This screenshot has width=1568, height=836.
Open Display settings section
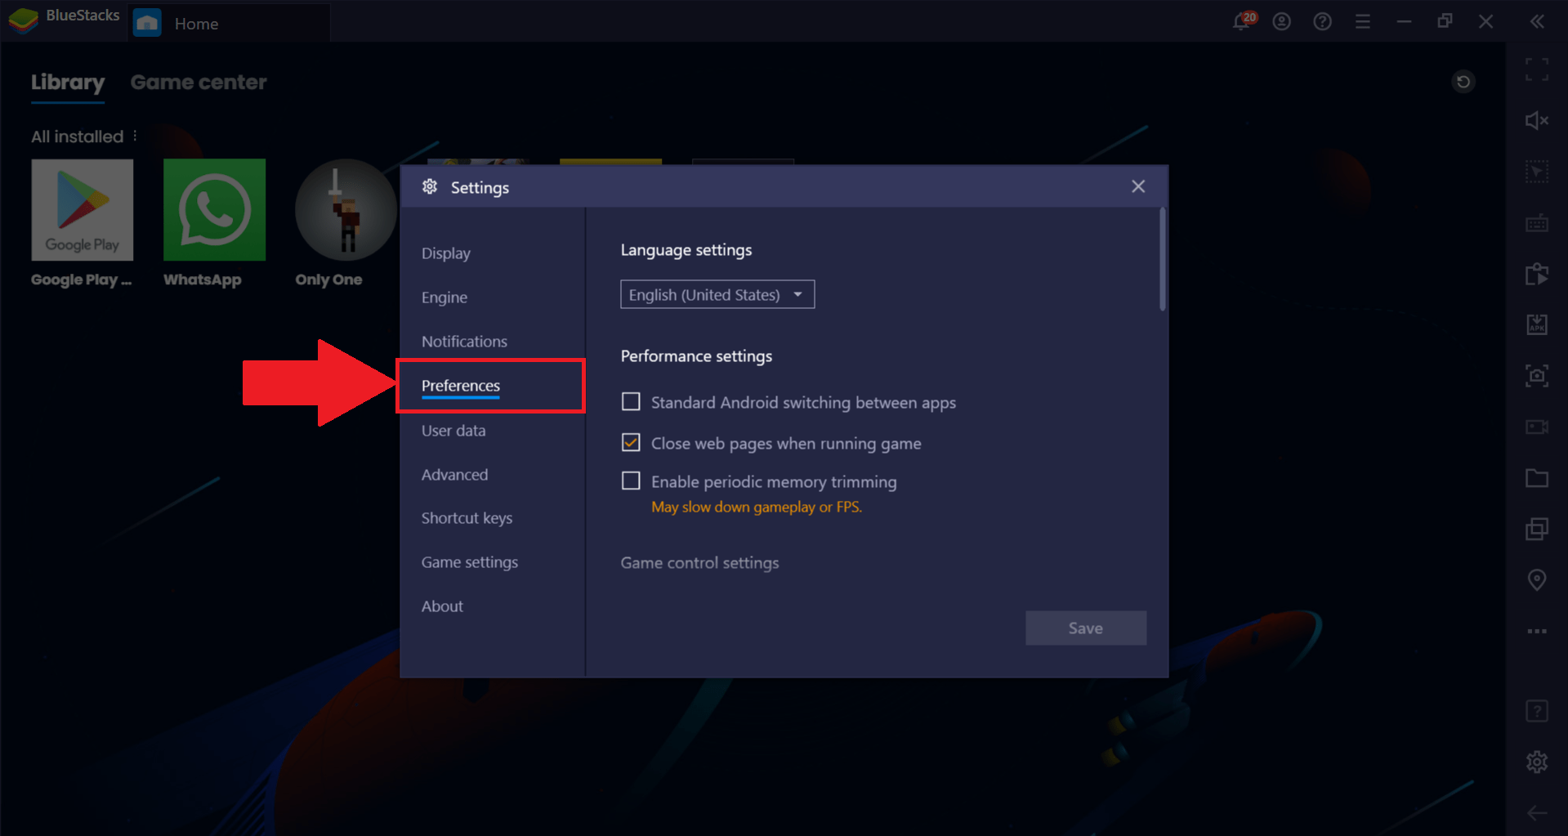click(x=446, y=253)
